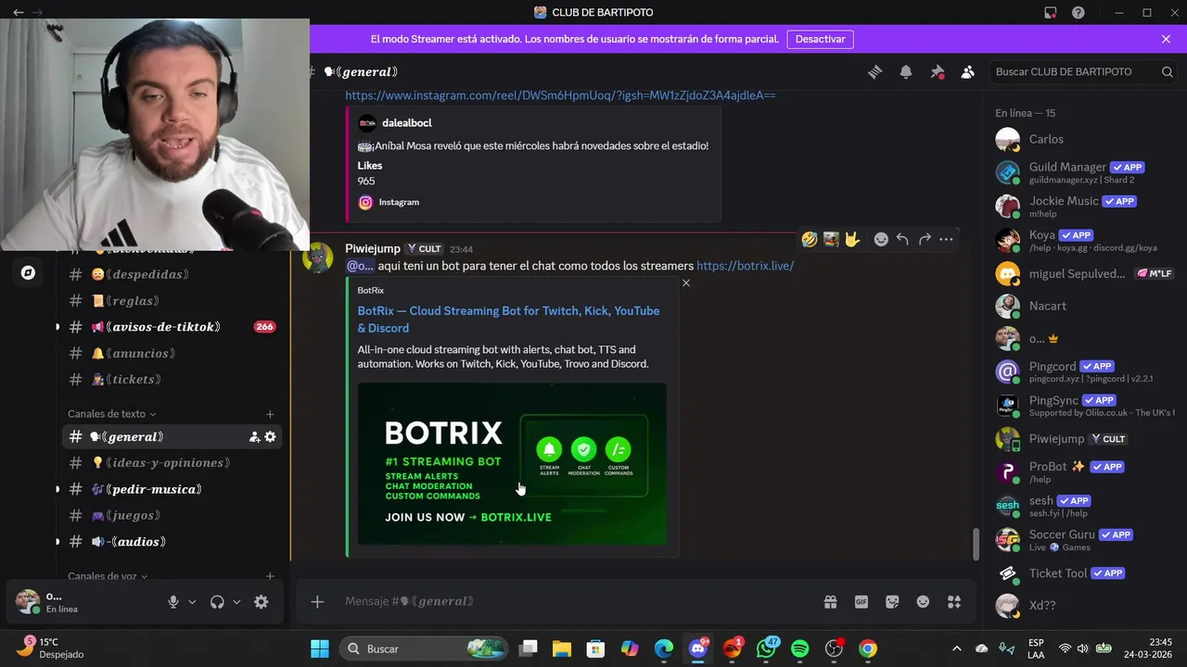Open notification settings bell icon

coord(906,72)
